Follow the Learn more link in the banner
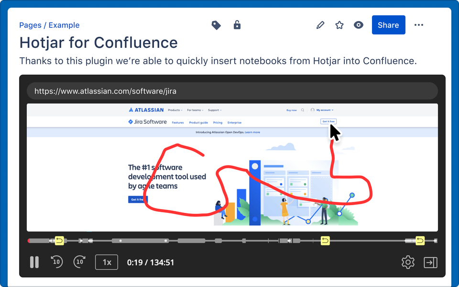 click(x=252, y=132)
